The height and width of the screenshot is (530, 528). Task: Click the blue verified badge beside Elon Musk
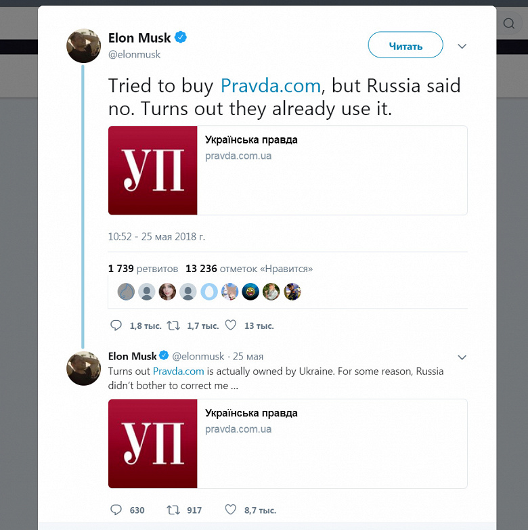(x=181, y=37)
